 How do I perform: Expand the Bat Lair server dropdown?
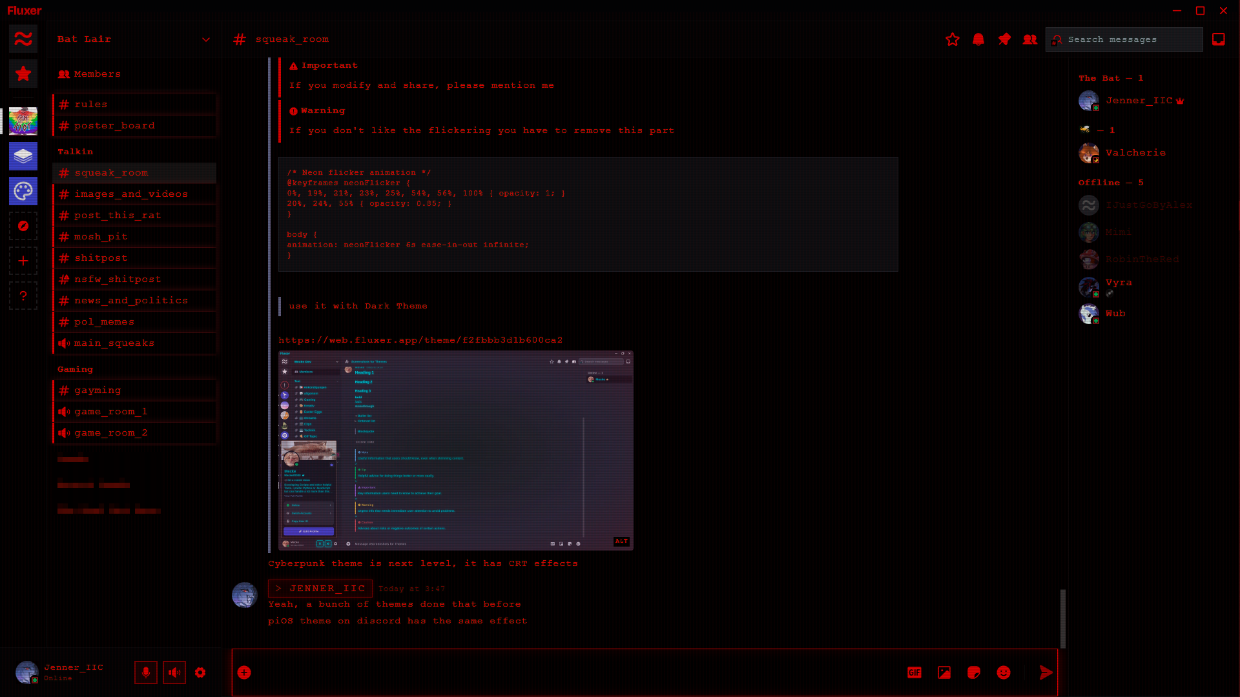205,39
